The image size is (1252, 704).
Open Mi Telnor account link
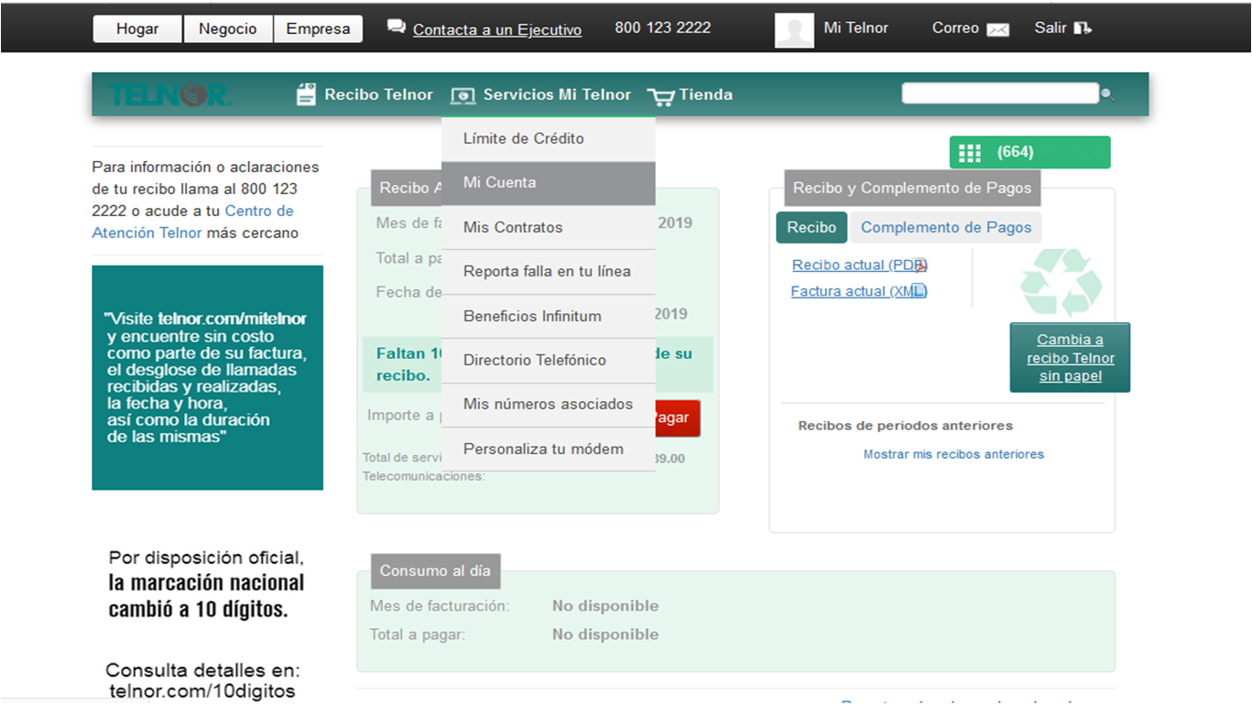(855, 28)
